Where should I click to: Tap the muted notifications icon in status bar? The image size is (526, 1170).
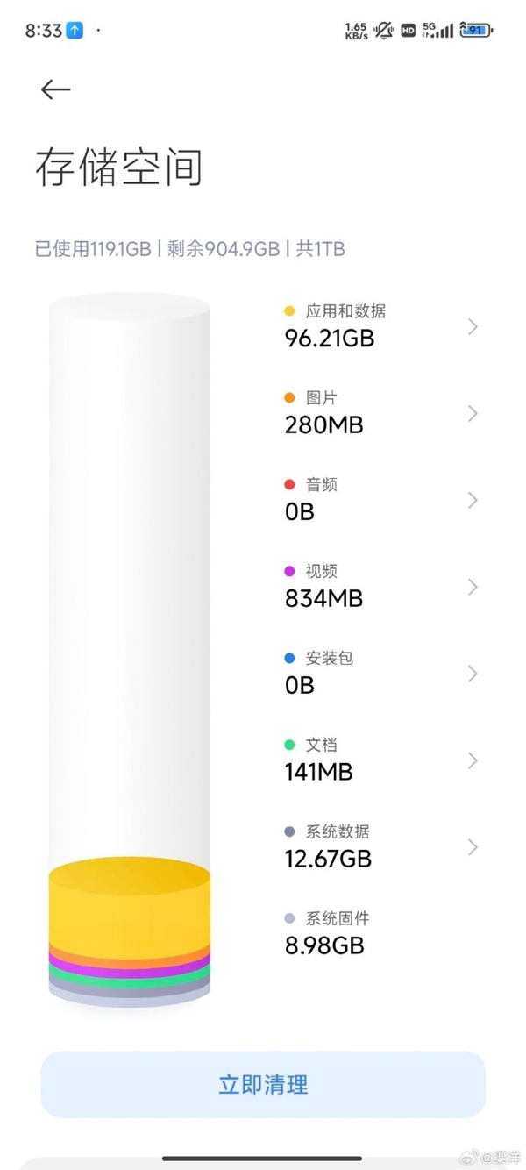point(382,29)
